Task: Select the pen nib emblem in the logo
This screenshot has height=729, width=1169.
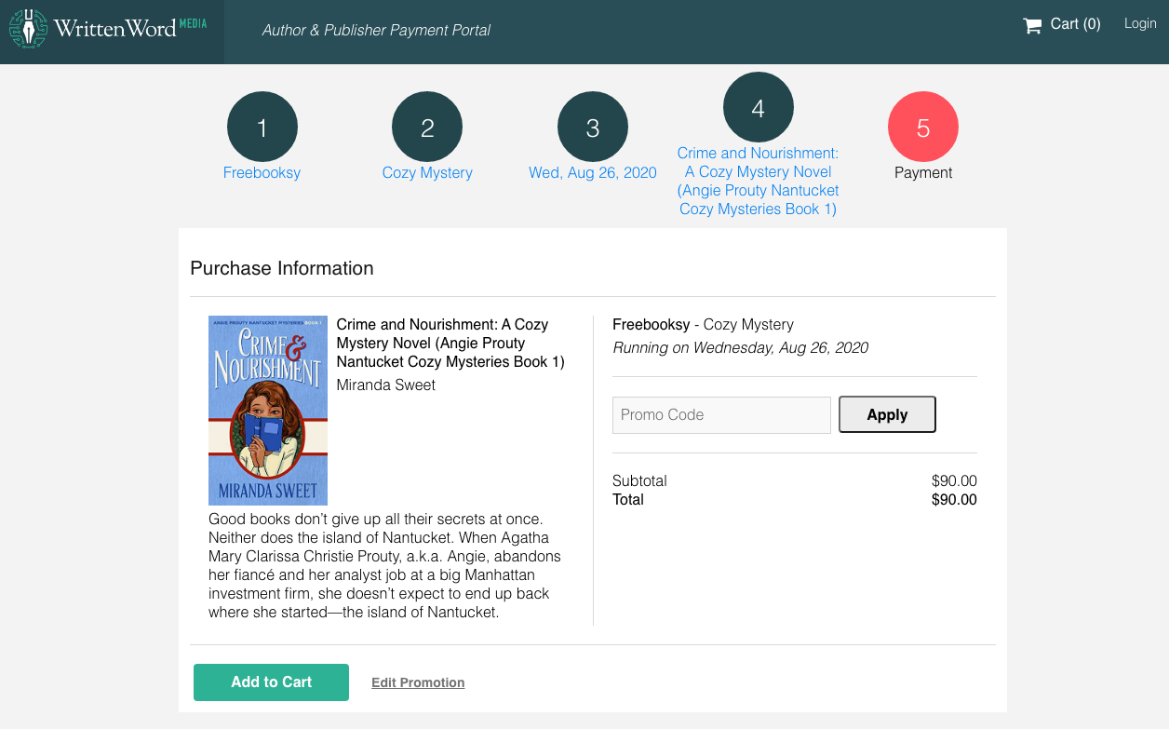Action: [28, 28]
